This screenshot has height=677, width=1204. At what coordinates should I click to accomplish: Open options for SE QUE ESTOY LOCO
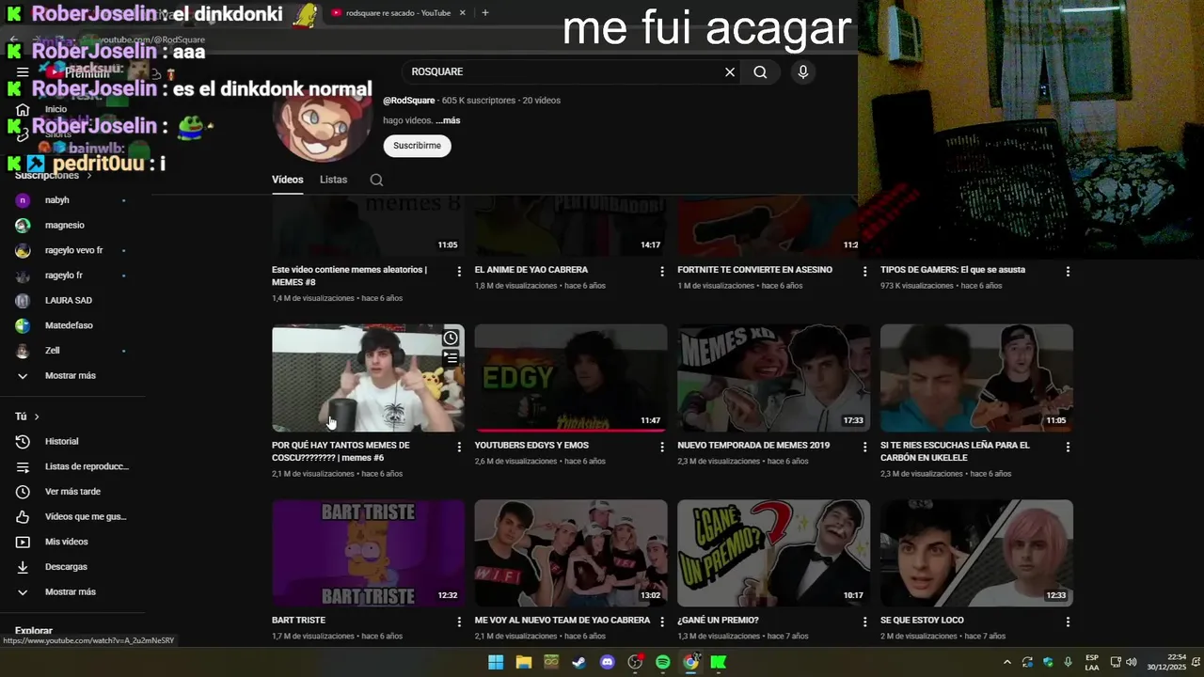tap(1068, 622)
